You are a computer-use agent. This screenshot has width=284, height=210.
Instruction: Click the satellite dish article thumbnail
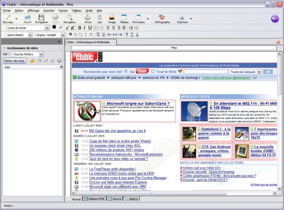(x=195, y=111)
